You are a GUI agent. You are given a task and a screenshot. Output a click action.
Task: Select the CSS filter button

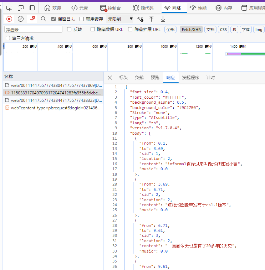[x=223, y=30]
